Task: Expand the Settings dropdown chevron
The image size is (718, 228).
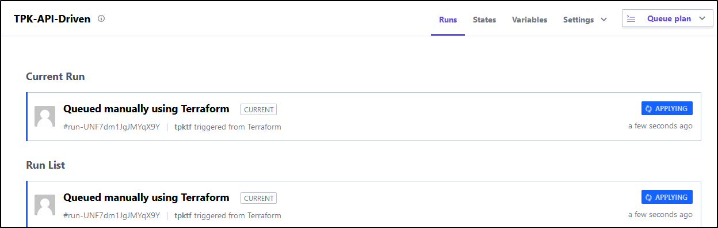Action: click(x=604, y=20)
